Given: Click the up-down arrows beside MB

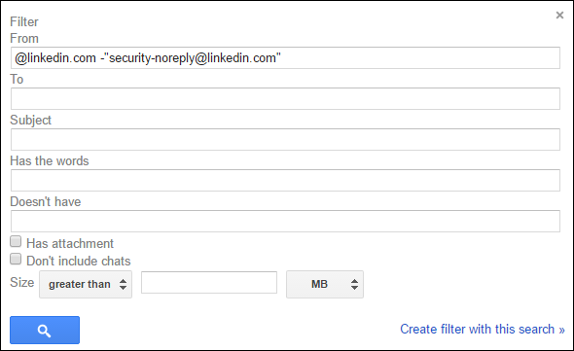Looking at the screenshot, I should click(354, 284).
